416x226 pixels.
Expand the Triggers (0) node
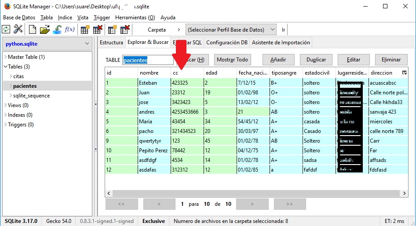[6, 124]
